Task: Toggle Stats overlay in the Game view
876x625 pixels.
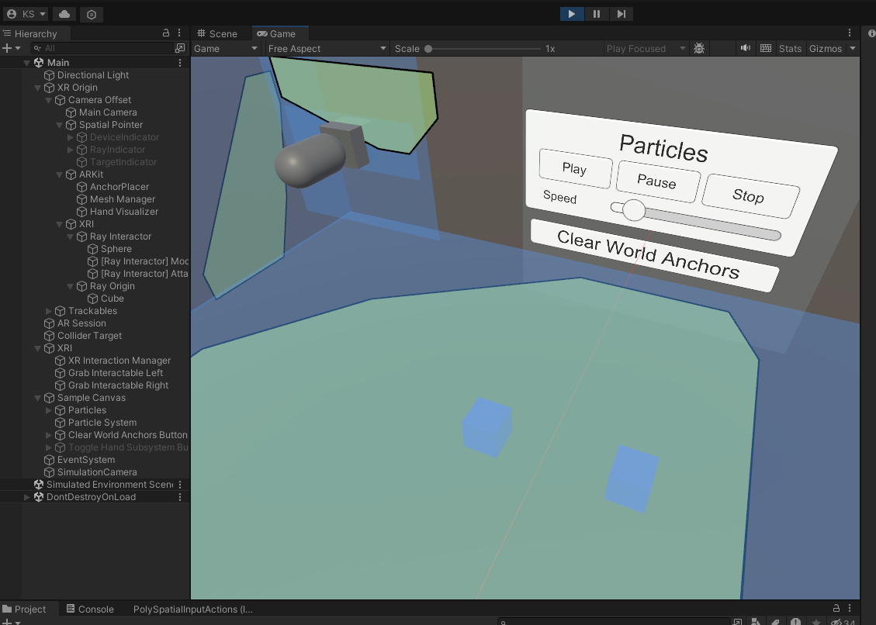Action: pos(790,48)
